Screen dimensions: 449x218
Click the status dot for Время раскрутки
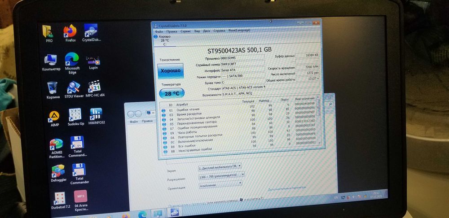coord(164,115)
